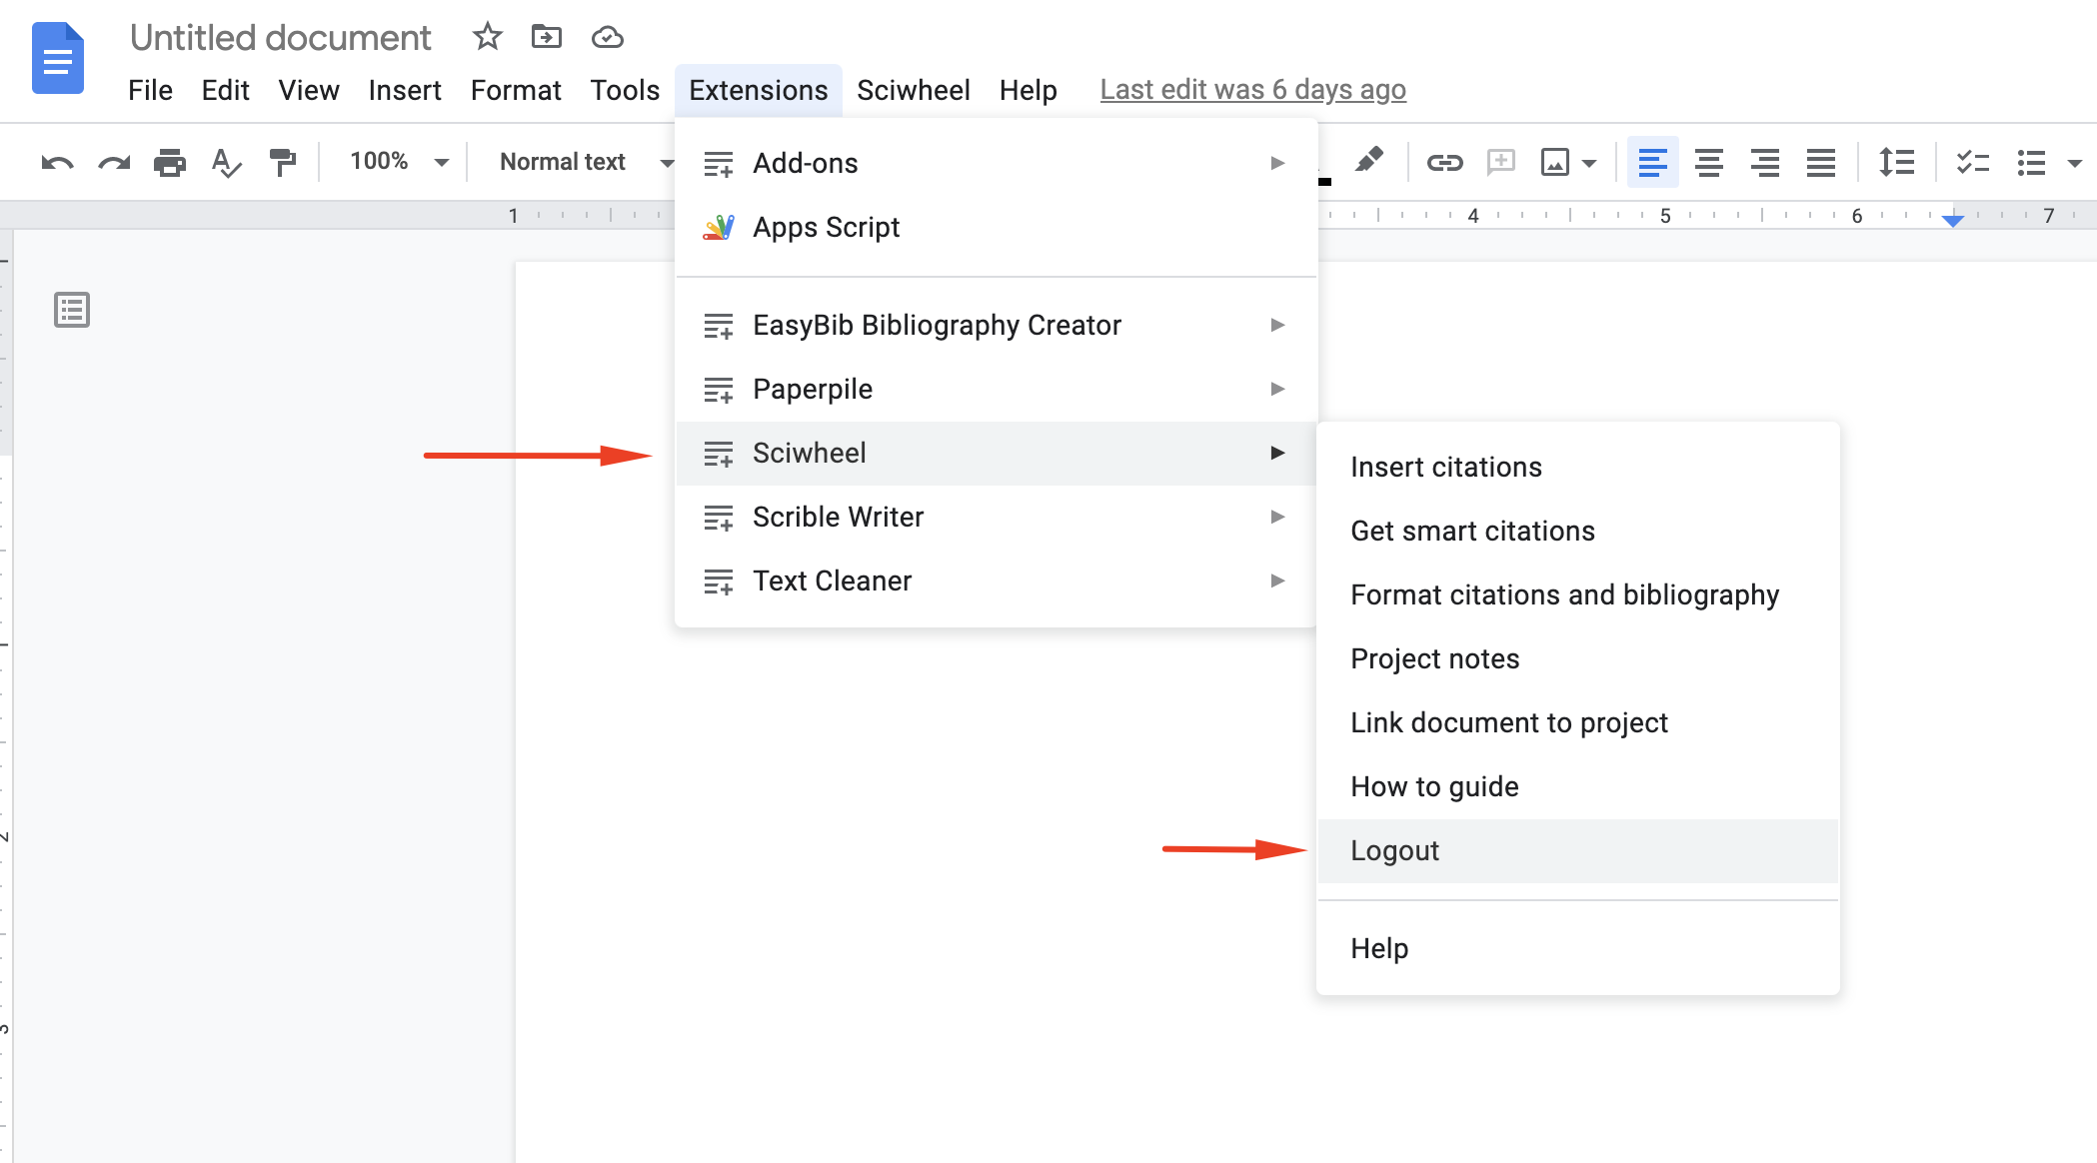Click the right indent marker on ruler
Screen dimensions: 2097x1163
[x=1952, y=221]
